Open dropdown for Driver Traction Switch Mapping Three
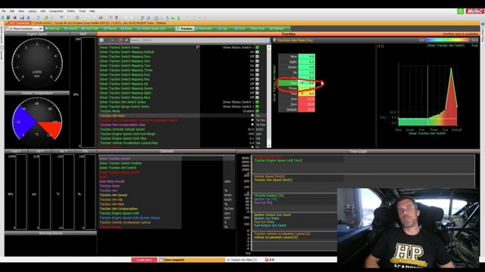This screenshot has width=485, height=272. 257,70
